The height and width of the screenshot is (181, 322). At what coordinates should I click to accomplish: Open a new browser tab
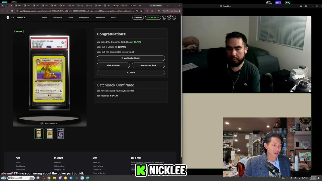point(140,6)
